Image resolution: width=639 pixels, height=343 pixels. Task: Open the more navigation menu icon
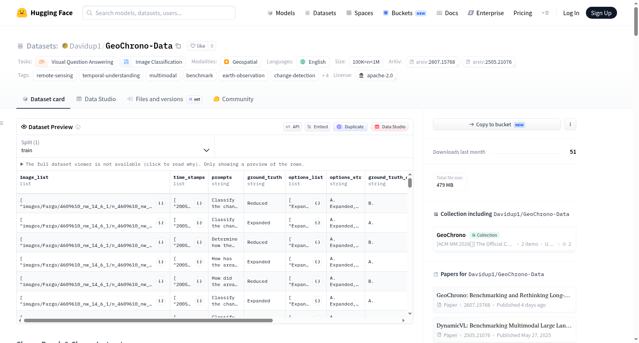545,13
